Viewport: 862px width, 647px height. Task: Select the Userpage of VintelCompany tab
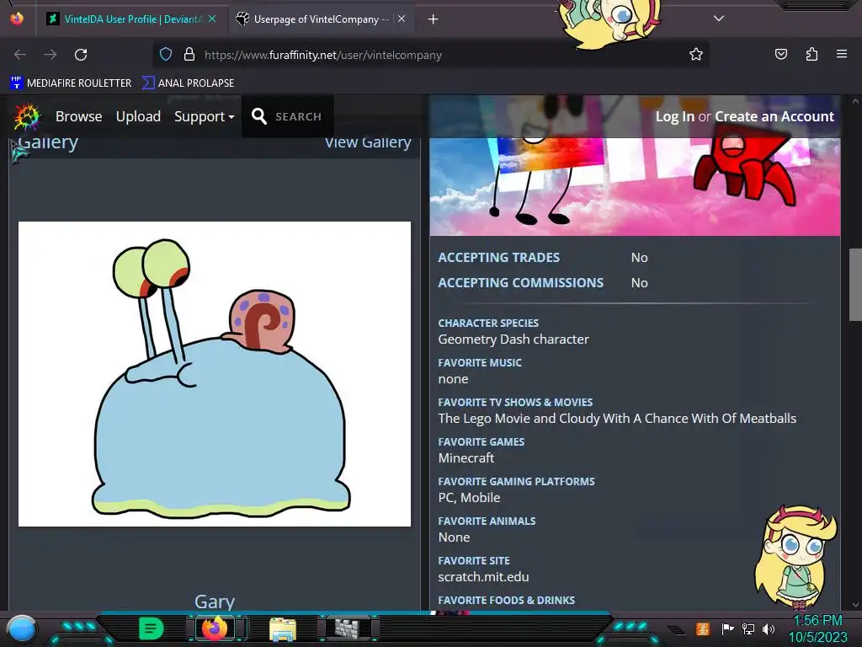(x=322, y=19)
